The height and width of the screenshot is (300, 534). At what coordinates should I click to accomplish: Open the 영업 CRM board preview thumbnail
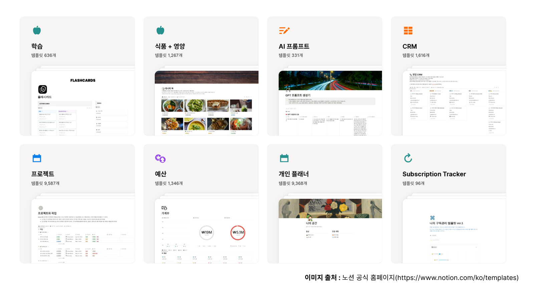pos(454,103)
